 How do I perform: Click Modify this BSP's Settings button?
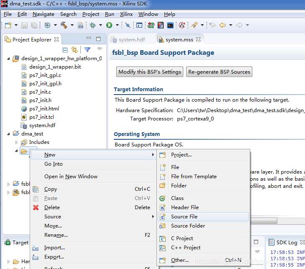(x=150, y=72)
